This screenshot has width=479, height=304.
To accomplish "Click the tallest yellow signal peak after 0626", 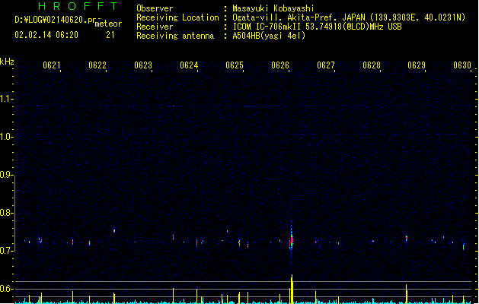I will pos(292,289).
